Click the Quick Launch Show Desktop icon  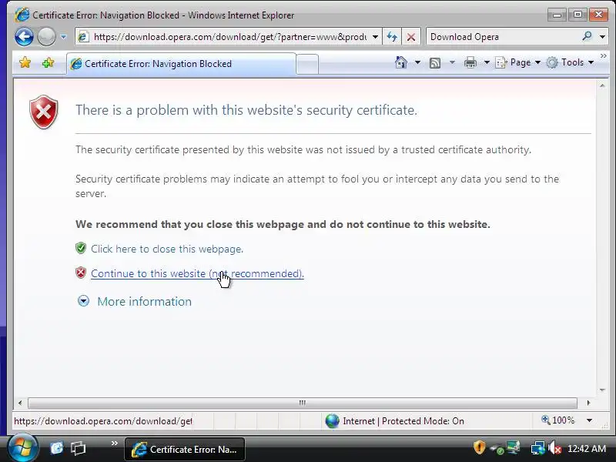56,447
